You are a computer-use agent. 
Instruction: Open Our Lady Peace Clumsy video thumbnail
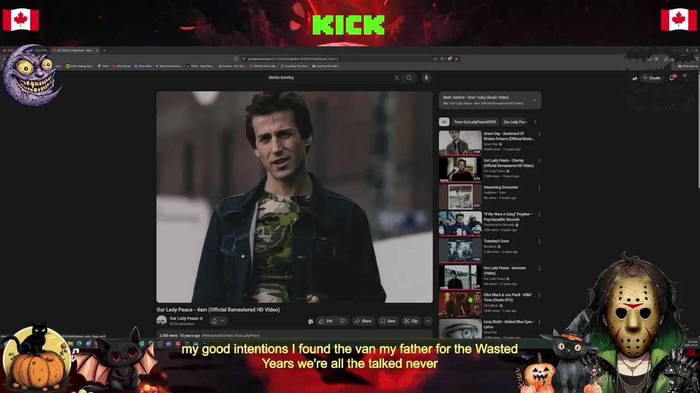(460, 169)
